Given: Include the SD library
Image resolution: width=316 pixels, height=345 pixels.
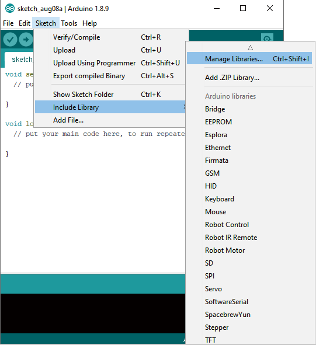Looking at the screenshot, I should (249, 263).
